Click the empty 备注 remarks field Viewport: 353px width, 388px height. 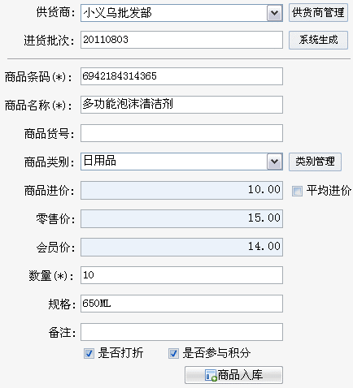pyautogui.click(x=181, y=332)
